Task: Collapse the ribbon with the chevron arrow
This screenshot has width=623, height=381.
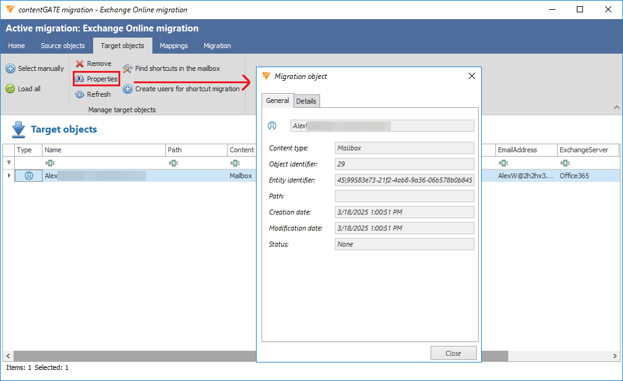Action: click(x=616, y=108)
